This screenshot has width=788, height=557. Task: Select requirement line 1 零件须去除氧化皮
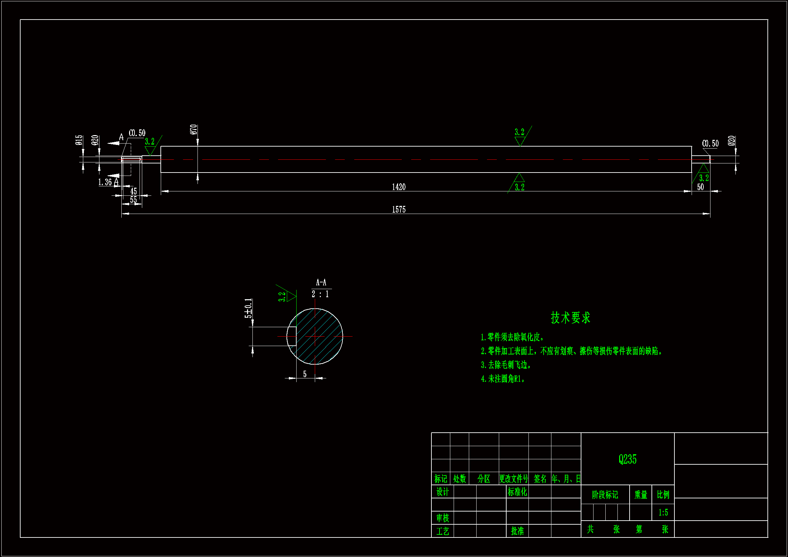coord(512,337)
